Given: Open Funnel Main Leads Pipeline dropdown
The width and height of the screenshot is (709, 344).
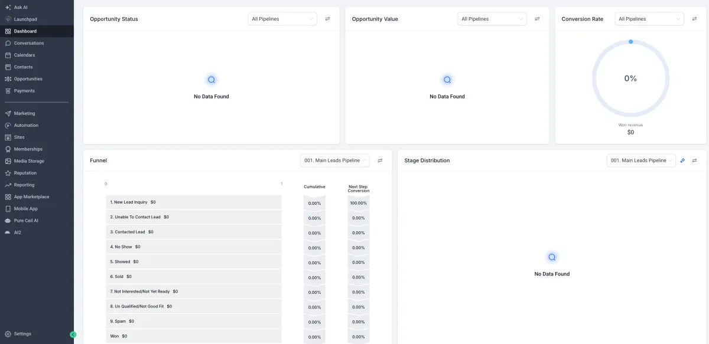Looking at the screenshot, I should point(335,160).
